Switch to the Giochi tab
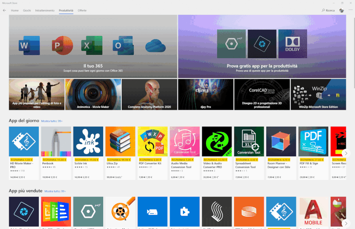 pos(27,10)
